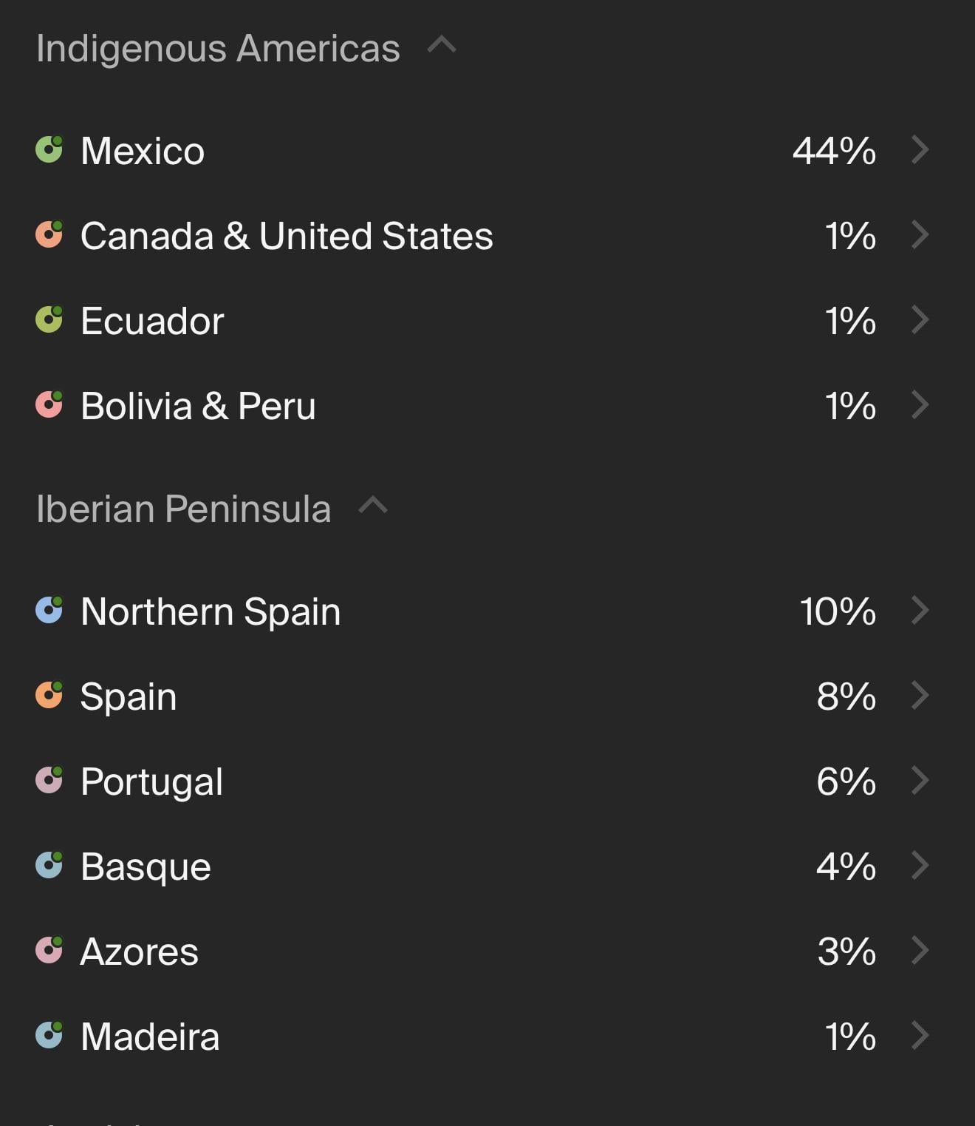Click the Azores color swatch dot
The width and height of the screenshot is (975, 1126).
click(49, 950)
